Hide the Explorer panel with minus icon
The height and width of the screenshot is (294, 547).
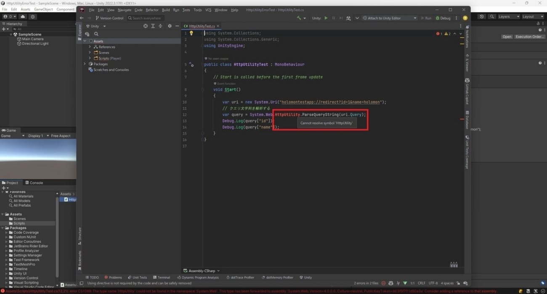[177, 26]
